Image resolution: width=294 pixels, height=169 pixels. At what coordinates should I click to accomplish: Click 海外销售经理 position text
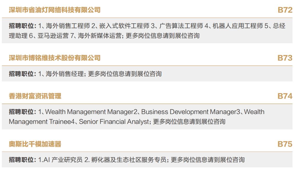pos(65,74)
